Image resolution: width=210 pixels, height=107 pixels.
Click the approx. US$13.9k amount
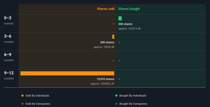pos(129,29)
